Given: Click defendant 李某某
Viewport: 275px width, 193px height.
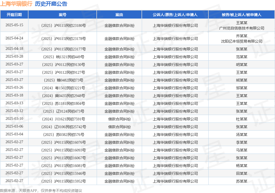Looking at the screenshot, I should 241,142.
